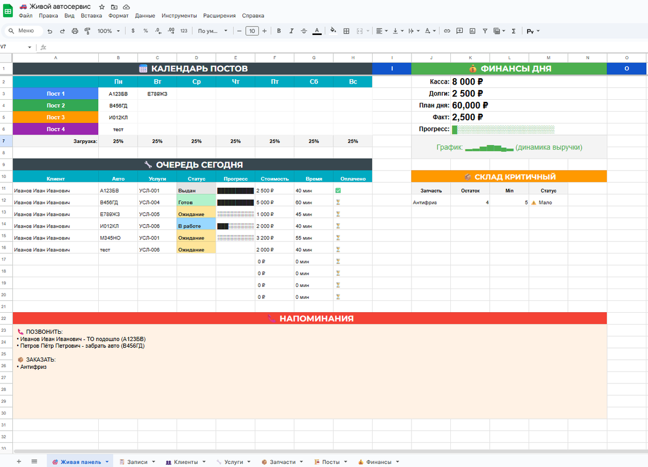
Task: Decrease decimal places
Action: [x=158, y=31]
